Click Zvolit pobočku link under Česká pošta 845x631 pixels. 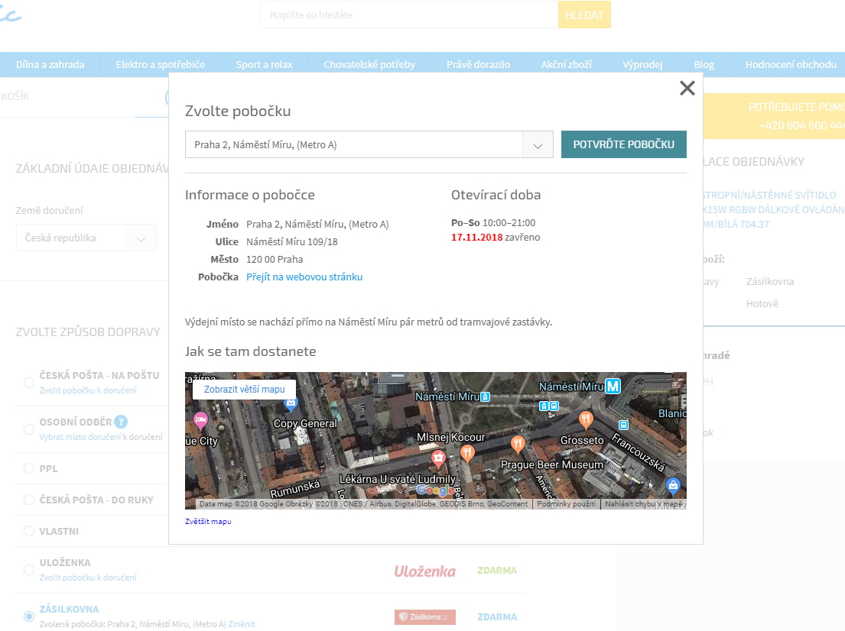click(x=88, y=390)
